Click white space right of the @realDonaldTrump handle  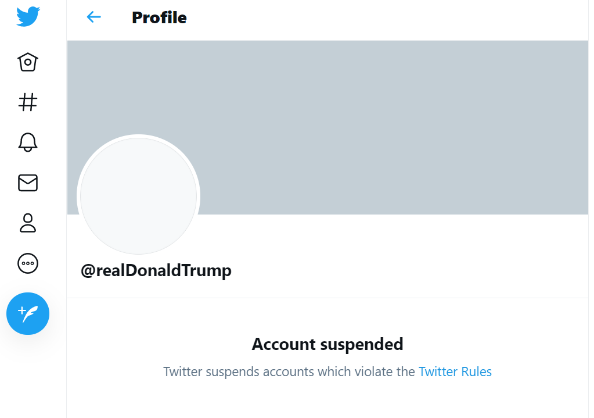point(406,270)
